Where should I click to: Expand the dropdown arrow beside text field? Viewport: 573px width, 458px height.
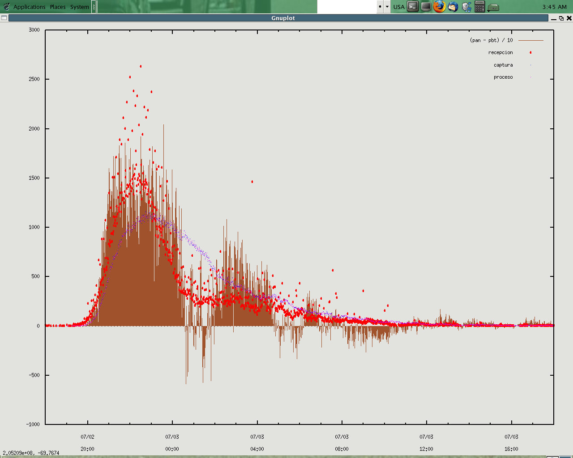(387, 7)
